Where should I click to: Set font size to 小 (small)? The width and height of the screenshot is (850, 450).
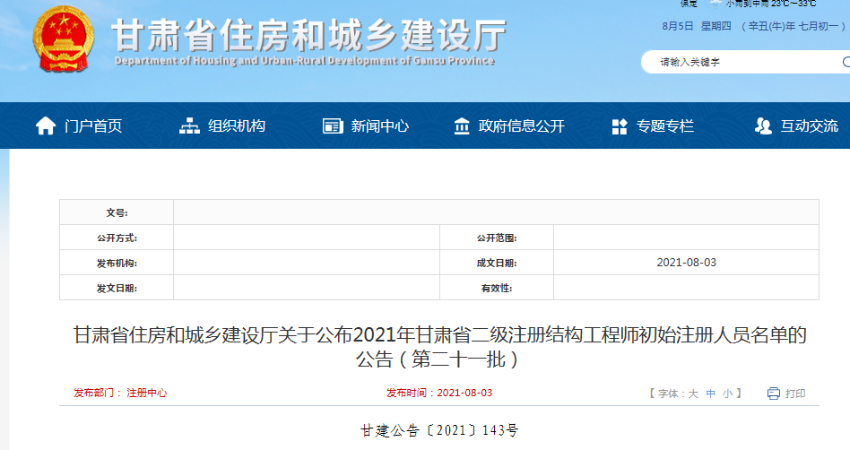click(x=727, y=394)
